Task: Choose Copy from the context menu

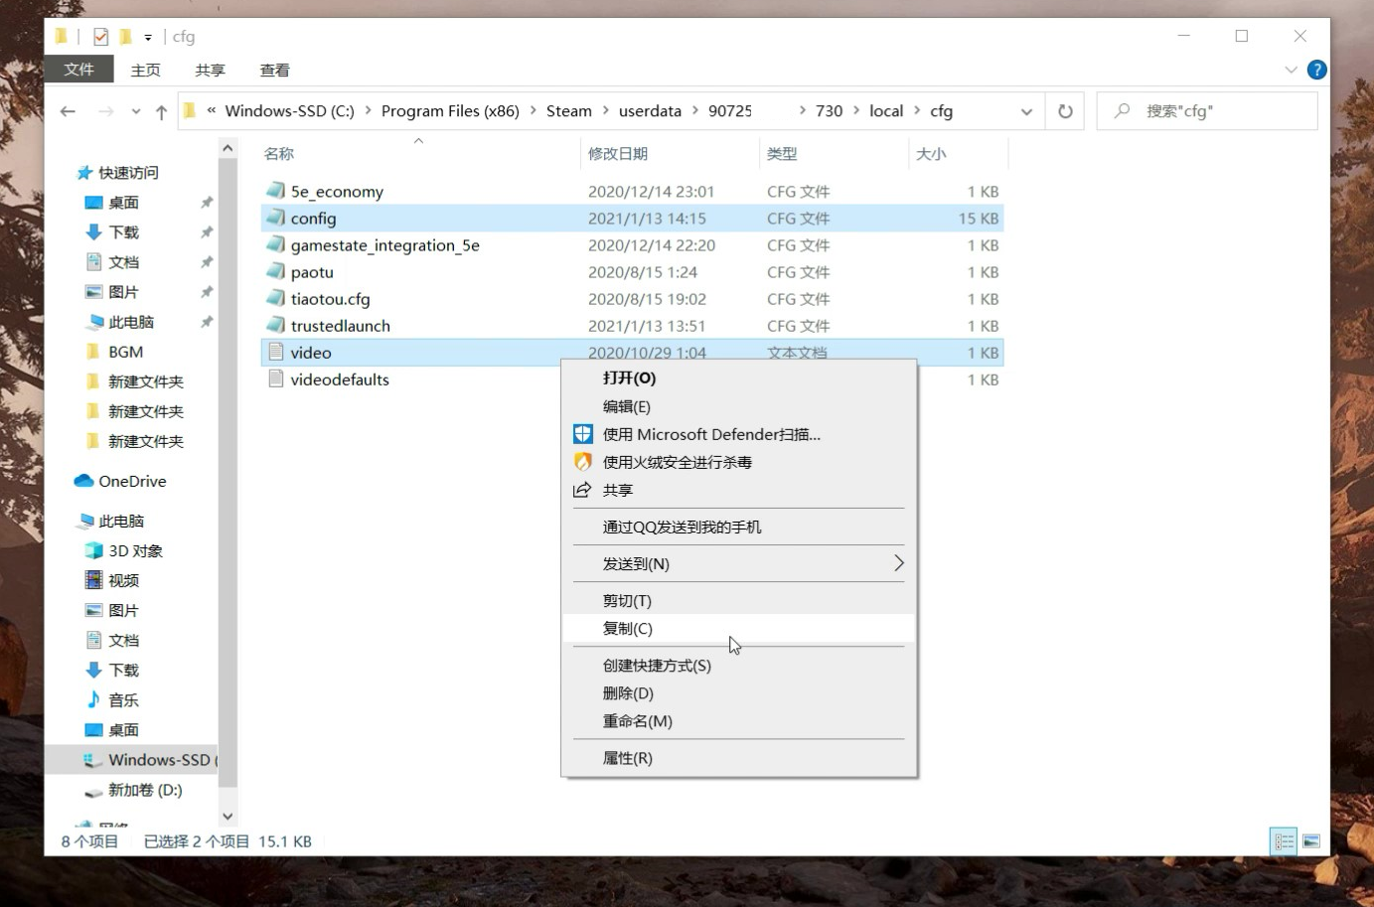Action: (628, 628)
